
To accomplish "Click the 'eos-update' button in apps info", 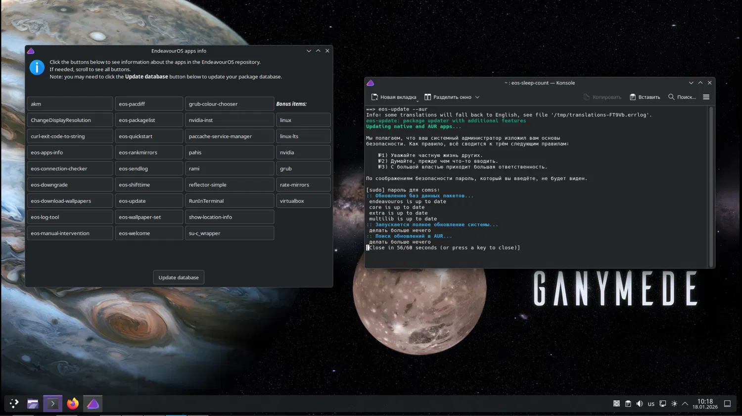I will [149, 201].
